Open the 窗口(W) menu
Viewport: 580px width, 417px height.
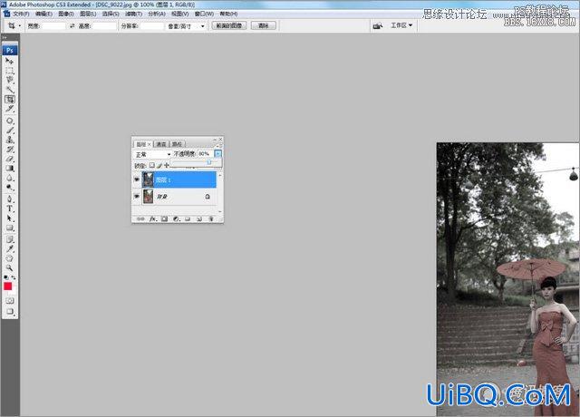click(x=204, y=14)
